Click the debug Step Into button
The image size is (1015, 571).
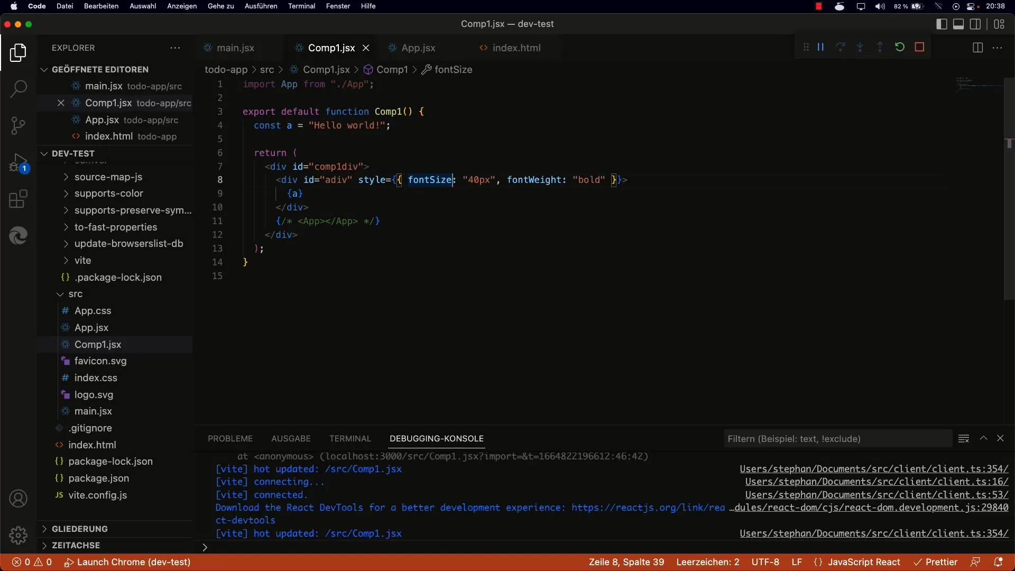(860, 47)
